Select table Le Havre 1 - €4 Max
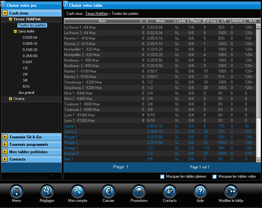The height and width of the screenshot is (208, 262). 160,28
